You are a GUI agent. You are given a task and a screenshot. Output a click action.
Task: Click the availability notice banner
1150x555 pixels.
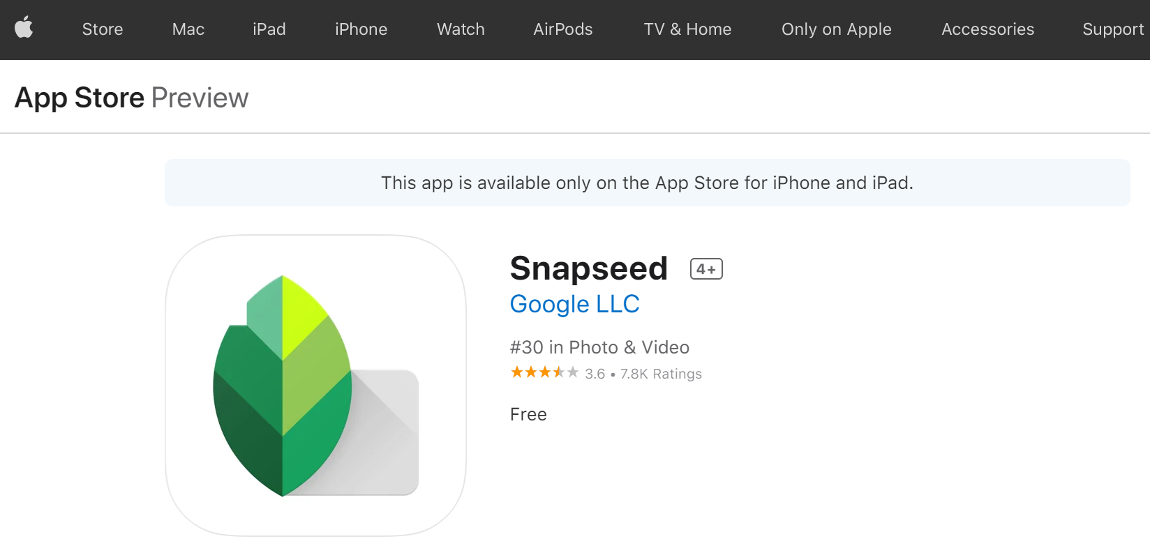(646, 183)
